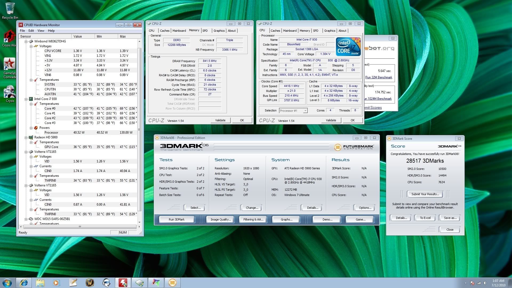This screenshot has width=512, height=288.
Task: Collapse Winbond Voltages tree branch
Action: point(31,46)
